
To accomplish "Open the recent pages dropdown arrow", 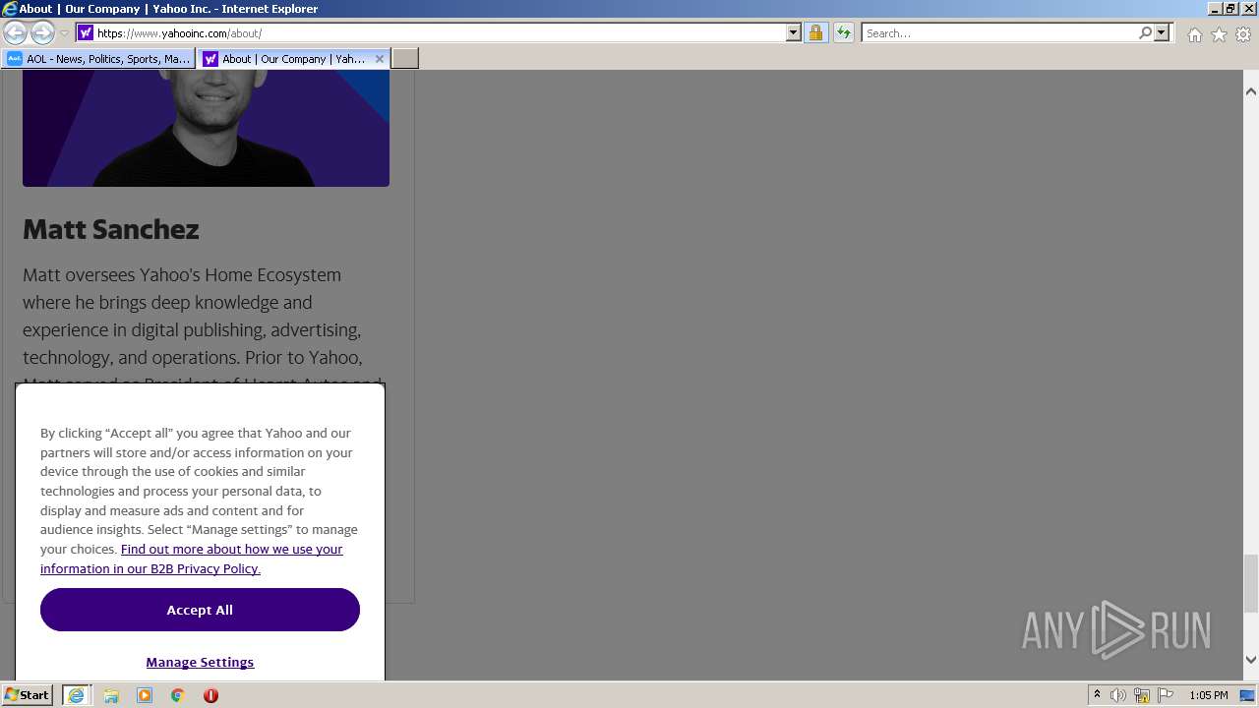I will (x=65, y=33).
